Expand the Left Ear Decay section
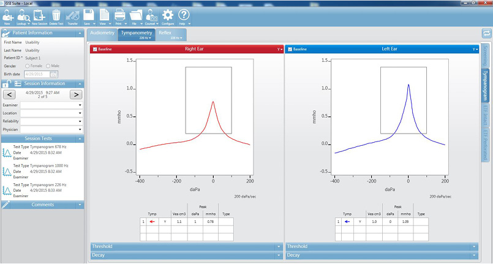 click(x=381, y=255)
